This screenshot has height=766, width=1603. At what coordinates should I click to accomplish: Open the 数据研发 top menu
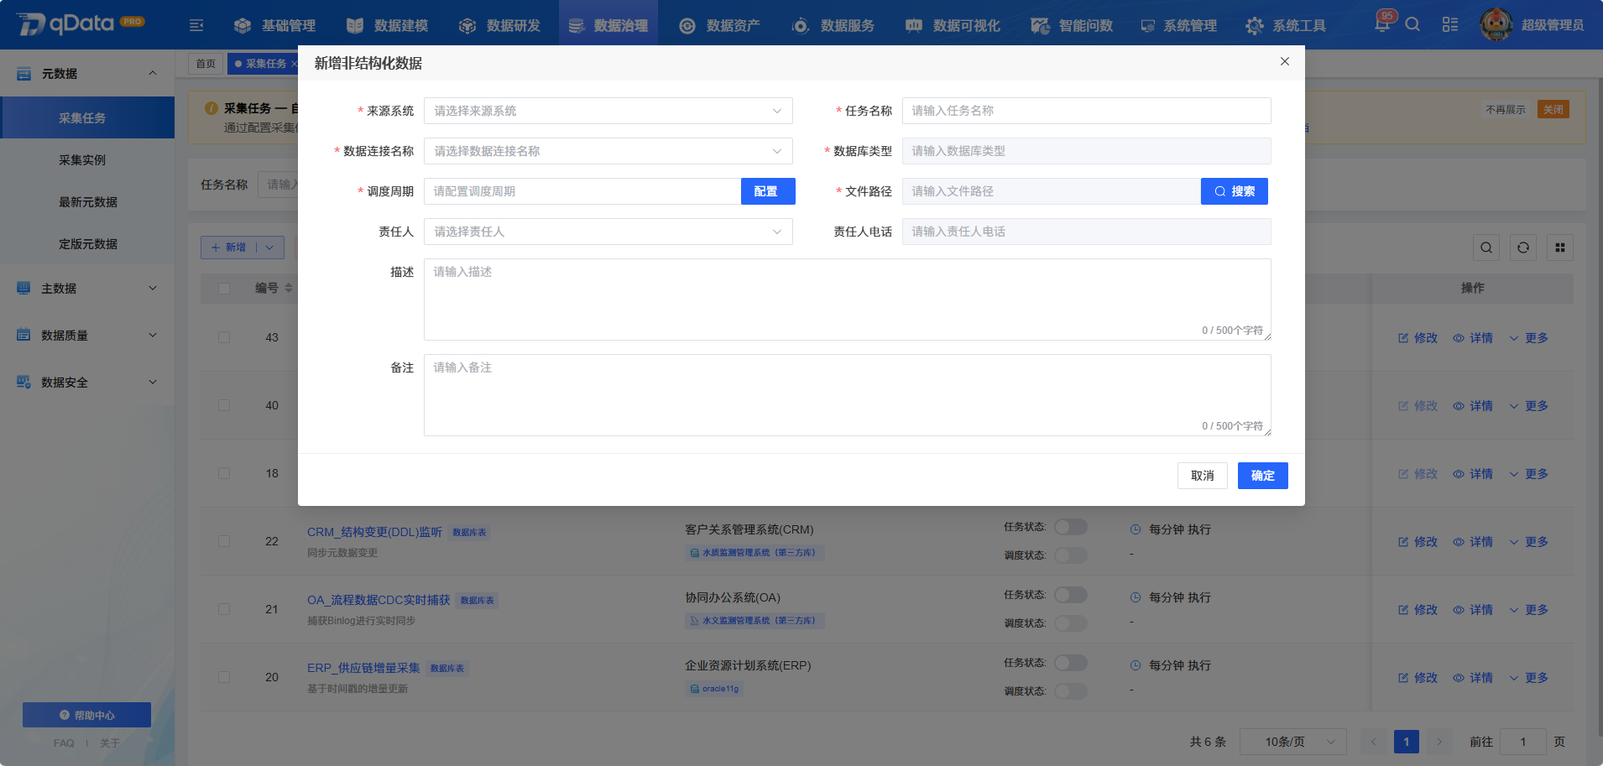pos(500,25)
